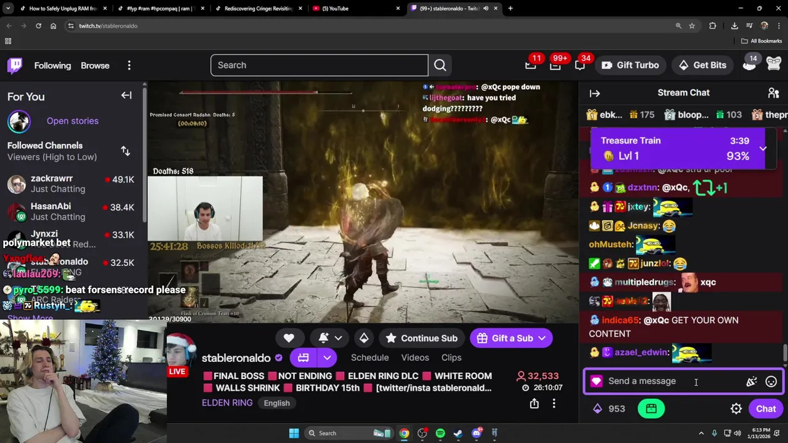
Task: Expand the Hype Train chevron dropdown
Action: pyautogui.click(x=327, y=357)
